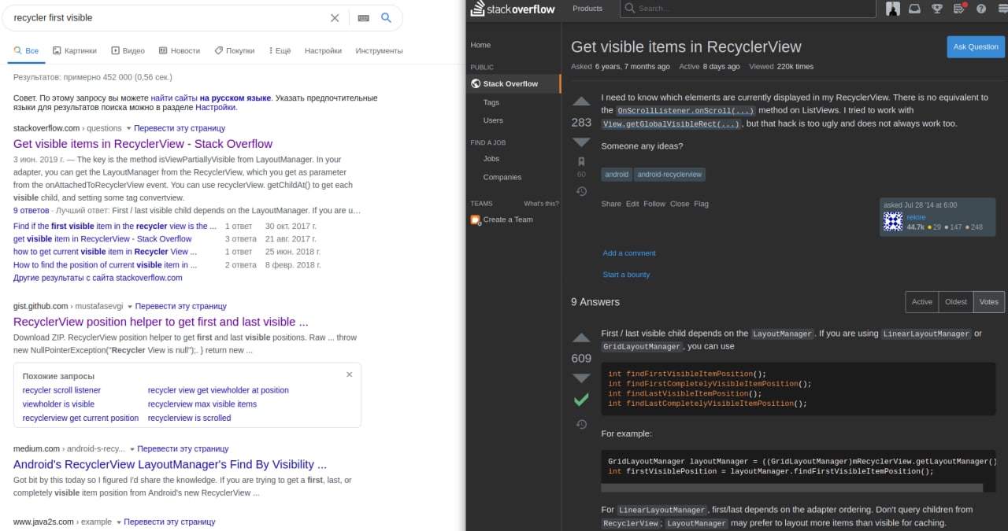Open the Stack Overflow help question-mark icon
The image size is (1008, 531).
[x=981, y=9]
